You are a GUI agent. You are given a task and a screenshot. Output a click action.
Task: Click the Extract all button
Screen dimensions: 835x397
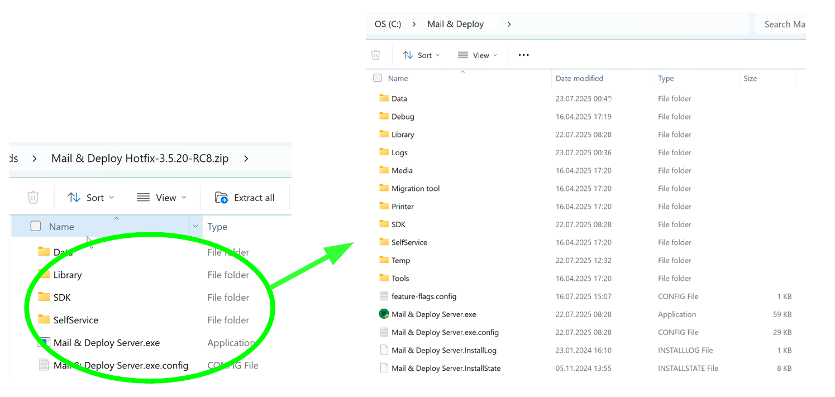click(245, 198)
